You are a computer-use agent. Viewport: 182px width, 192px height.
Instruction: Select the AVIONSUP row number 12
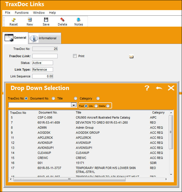pyautogui.click(x=88, y=143)
